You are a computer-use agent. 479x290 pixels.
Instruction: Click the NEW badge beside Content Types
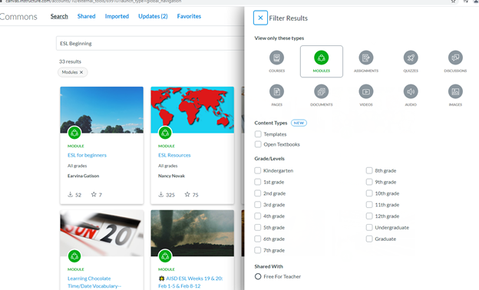pos(299,123)
